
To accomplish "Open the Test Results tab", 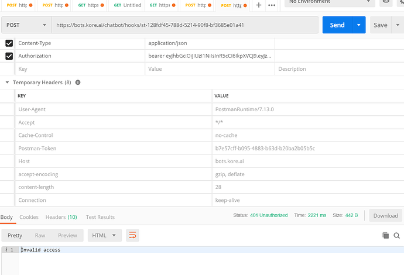I will click(x=100, y=217).
